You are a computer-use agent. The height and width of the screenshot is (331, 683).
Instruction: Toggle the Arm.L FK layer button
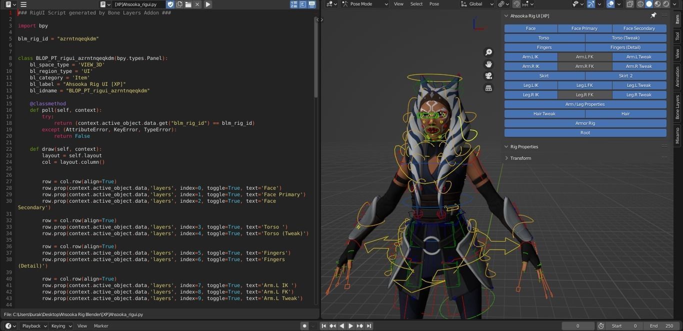click(584, 57)
